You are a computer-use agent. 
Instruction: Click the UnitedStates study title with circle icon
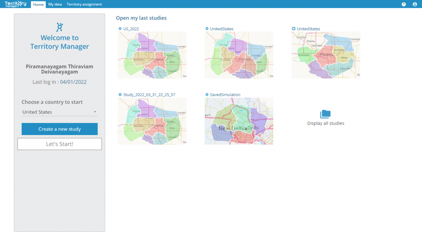click(222, 29)
